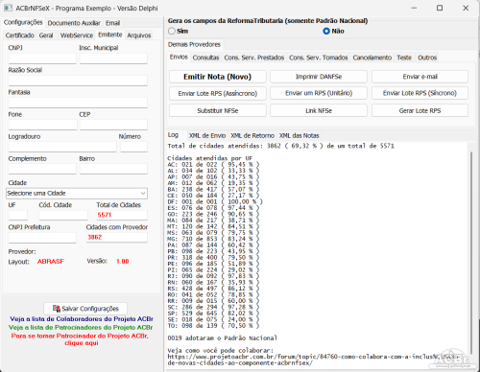
Task: Click the Cidades com Provedor field showing 3862
Action: [x=117, y=238]
